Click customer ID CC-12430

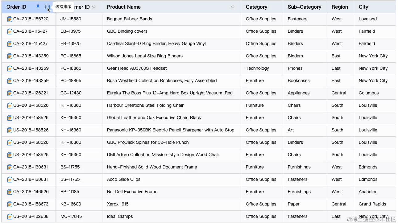pos(71,93)
